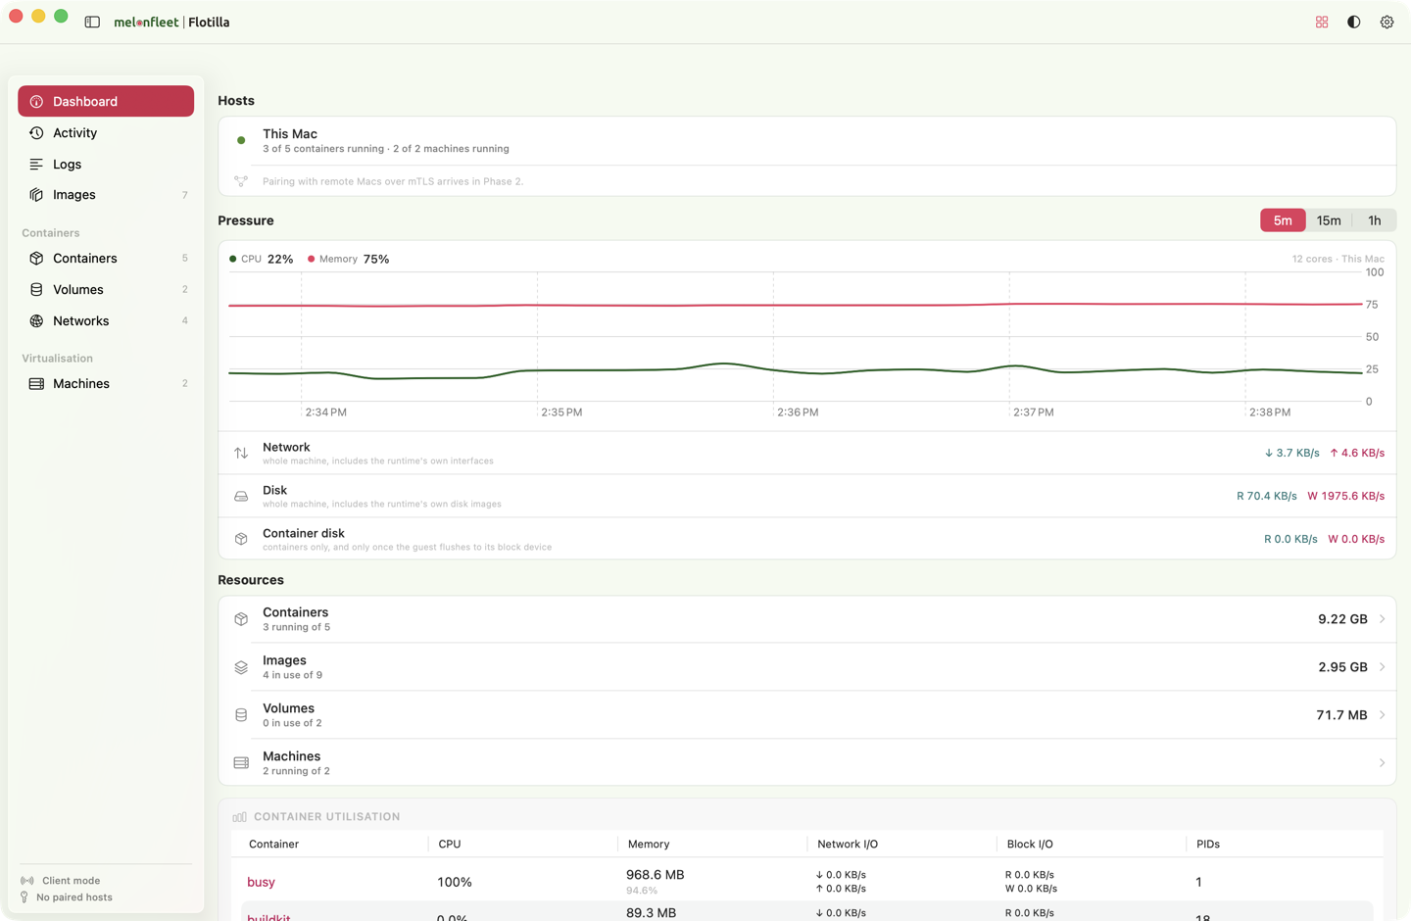Screen dimensions: 1411x921
Task: Click the Container Utilisation bar chart icon
Action: tap(239, 816)
